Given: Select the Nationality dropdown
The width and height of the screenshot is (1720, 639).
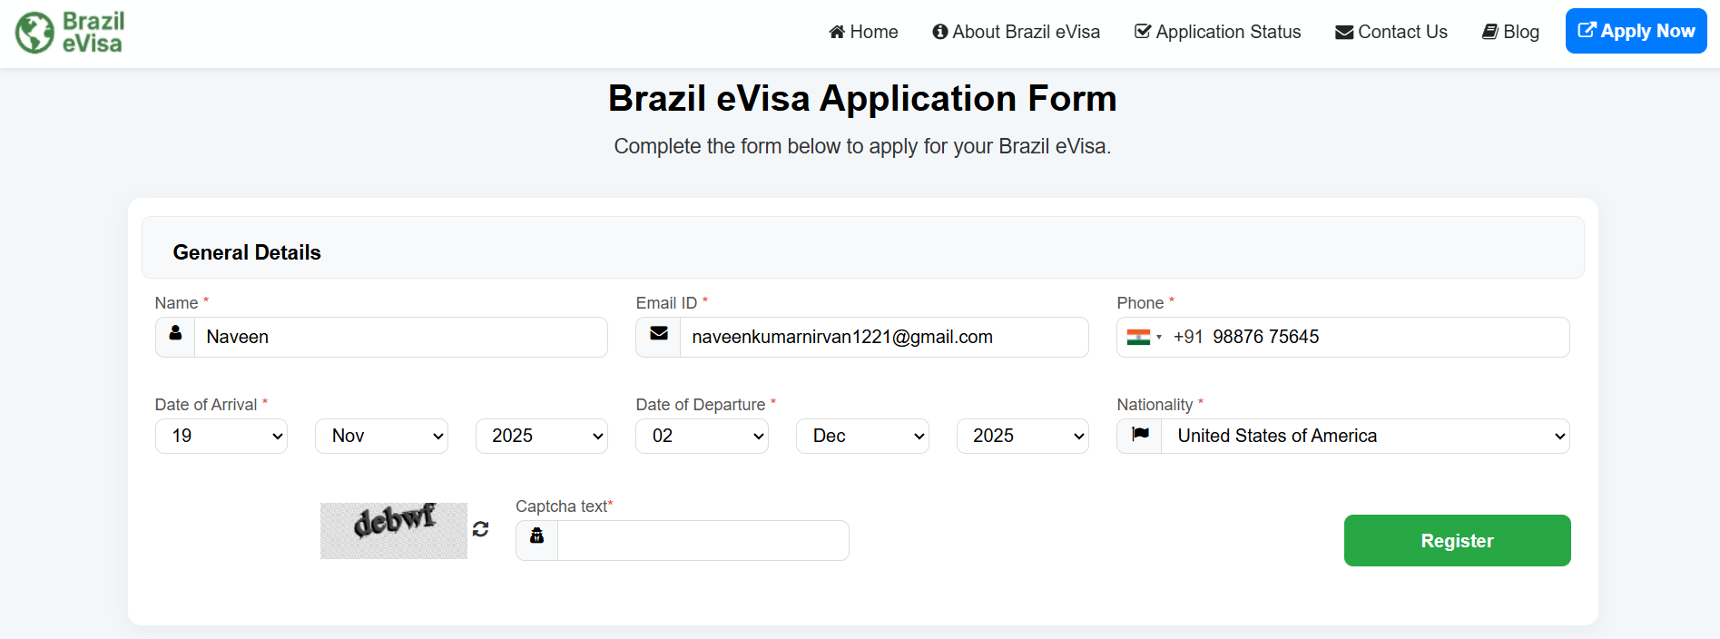Looking at the screenshot, I should point(1365,436).
